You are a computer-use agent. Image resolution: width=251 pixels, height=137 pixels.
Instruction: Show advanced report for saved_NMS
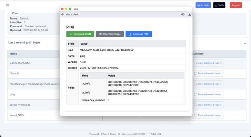pyautogui.click(x=208, y=115)
